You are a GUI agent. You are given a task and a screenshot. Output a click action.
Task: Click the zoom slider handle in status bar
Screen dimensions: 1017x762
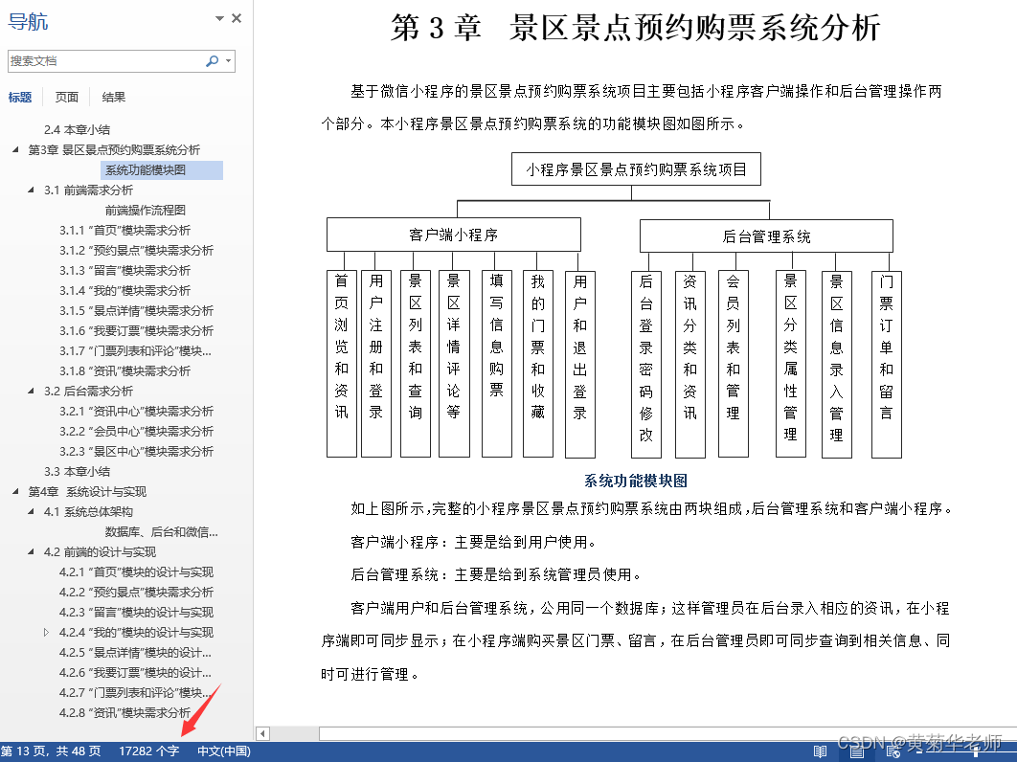976,751
